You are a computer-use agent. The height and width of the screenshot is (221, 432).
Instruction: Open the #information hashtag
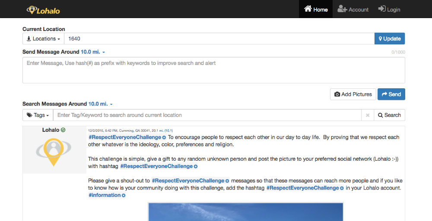[105, 195]
